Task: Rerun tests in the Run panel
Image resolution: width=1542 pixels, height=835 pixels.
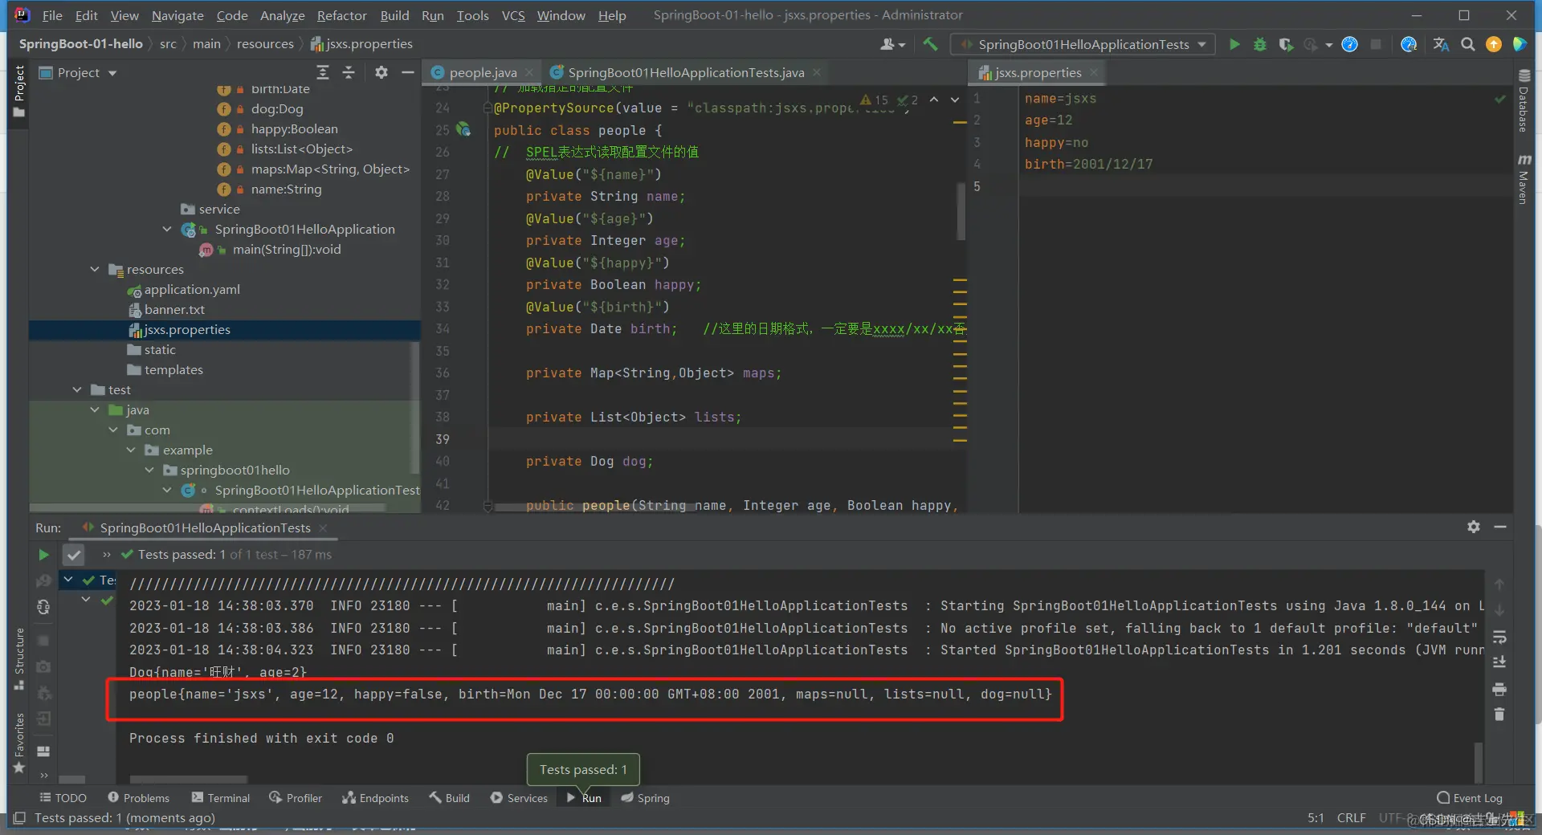Action: 43,554
